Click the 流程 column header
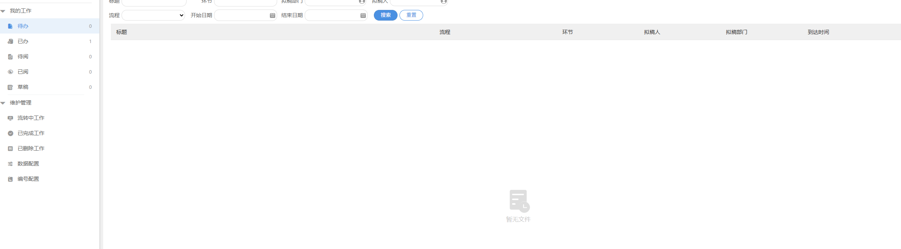 click(x=445, y=32)
